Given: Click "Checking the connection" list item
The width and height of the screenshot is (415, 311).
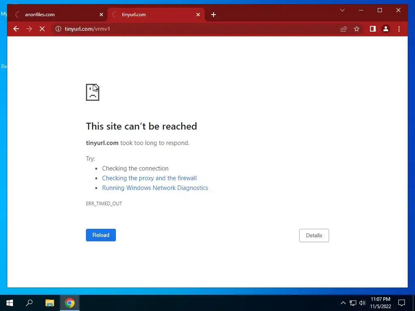Looking at the screenshot, I should (135, 168).
